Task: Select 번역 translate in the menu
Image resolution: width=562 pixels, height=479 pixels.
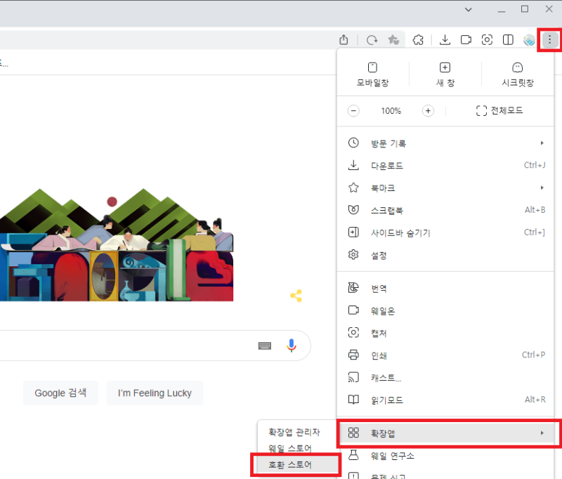Action: 445,289
